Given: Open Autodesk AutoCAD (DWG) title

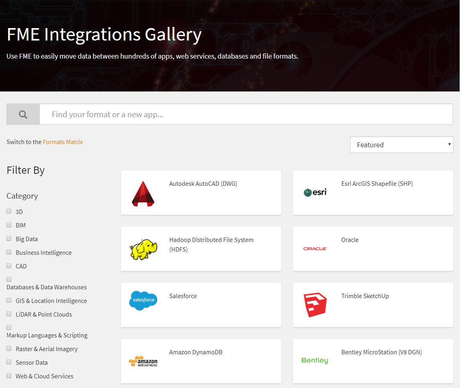Looking at the screenshot, I should pyautogui.click(x=203, y=184).
